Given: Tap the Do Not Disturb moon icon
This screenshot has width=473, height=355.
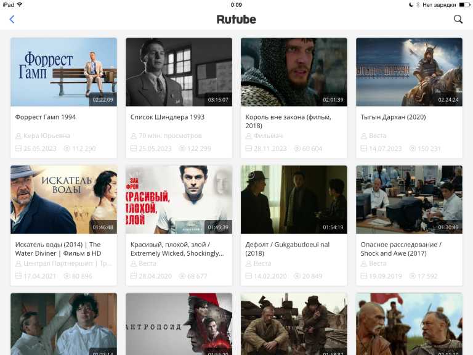Looking at the screenshot, I should [x=411, y=5].
